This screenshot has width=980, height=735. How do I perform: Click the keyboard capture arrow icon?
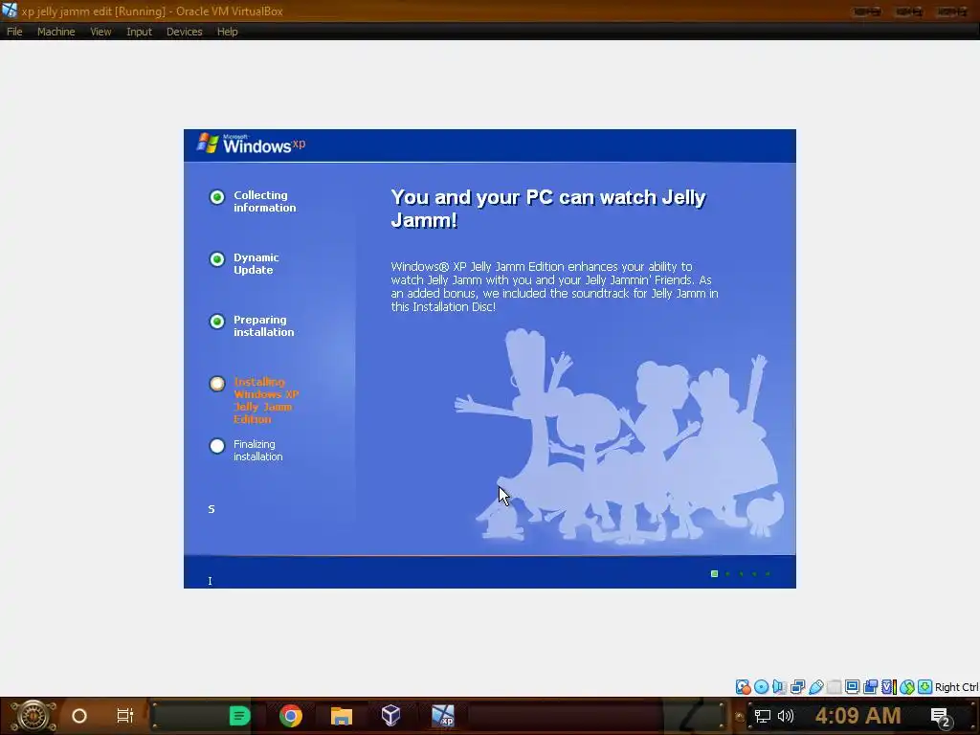tap(925, 687)
